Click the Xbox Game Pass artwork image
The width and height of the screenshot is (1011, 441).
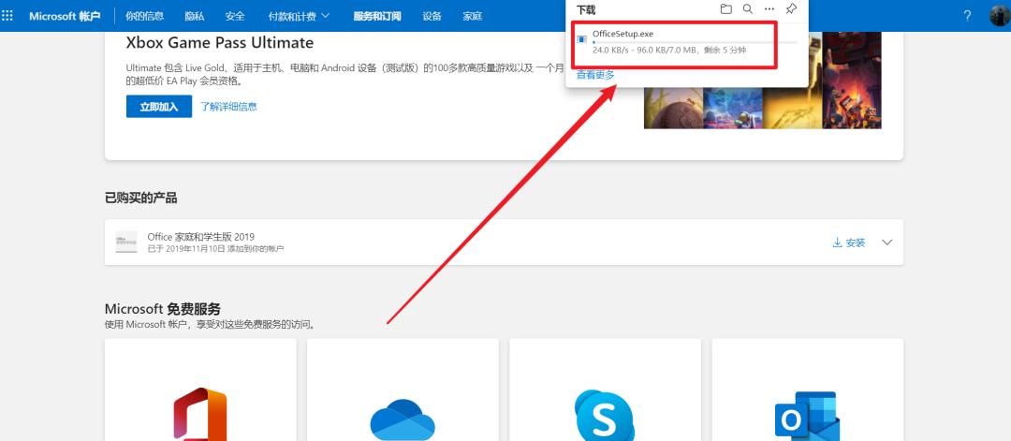tap(763, 81)
